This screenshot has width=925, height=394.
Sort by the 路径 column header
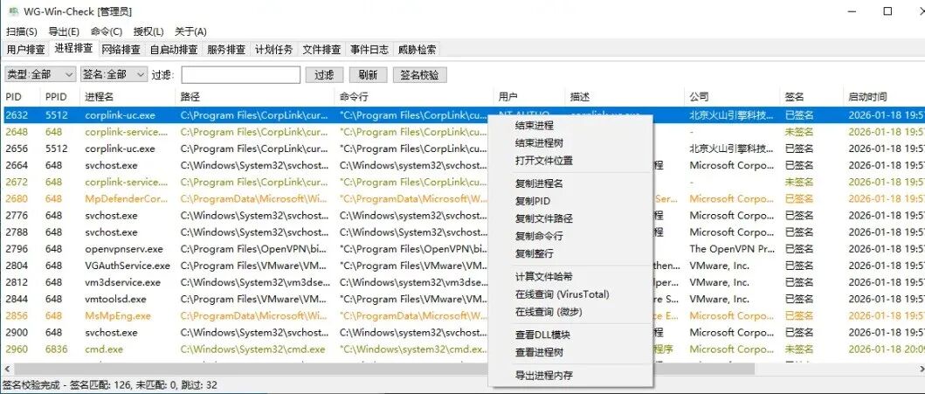pyautogui.click(x=255, y=97)
